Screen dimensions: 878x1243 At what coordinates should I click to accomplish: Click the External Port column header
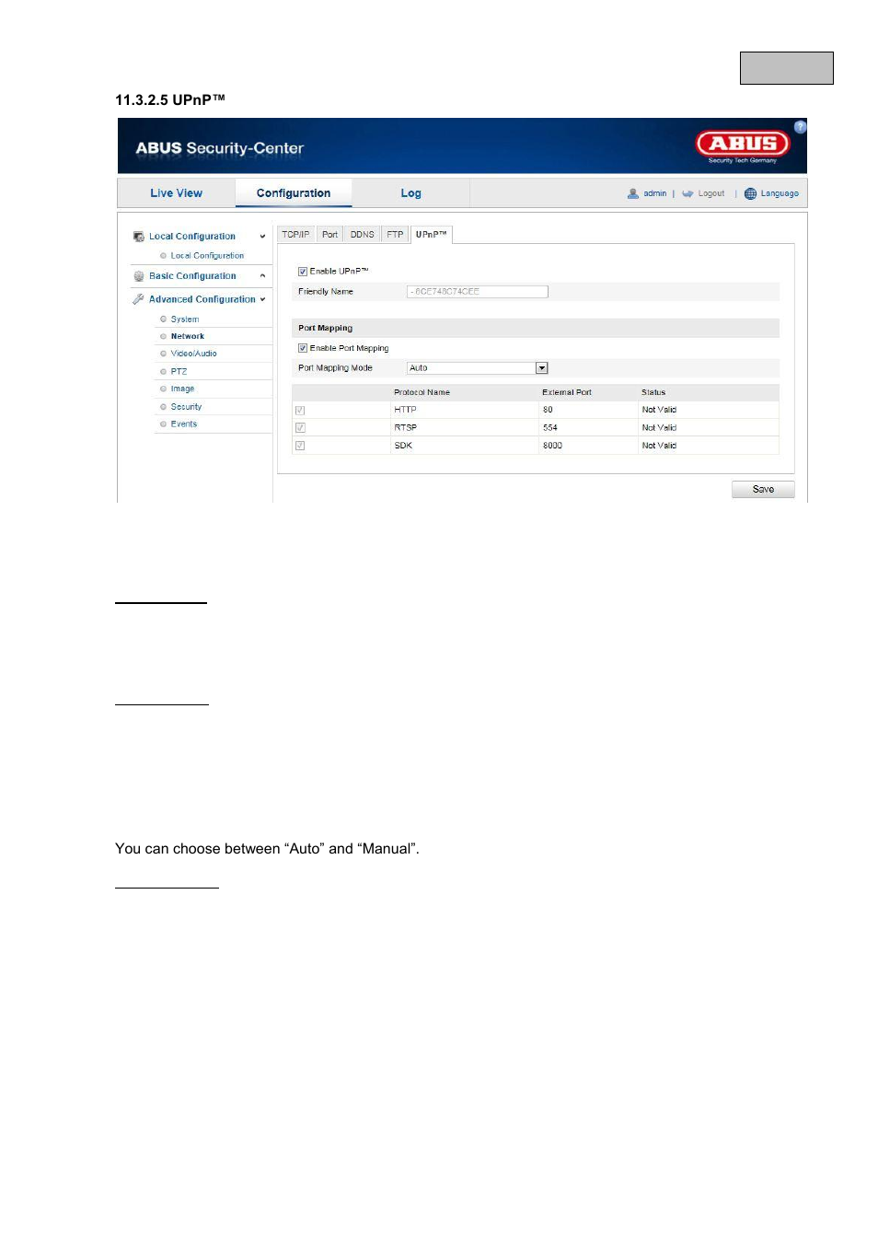coord(567,392)
